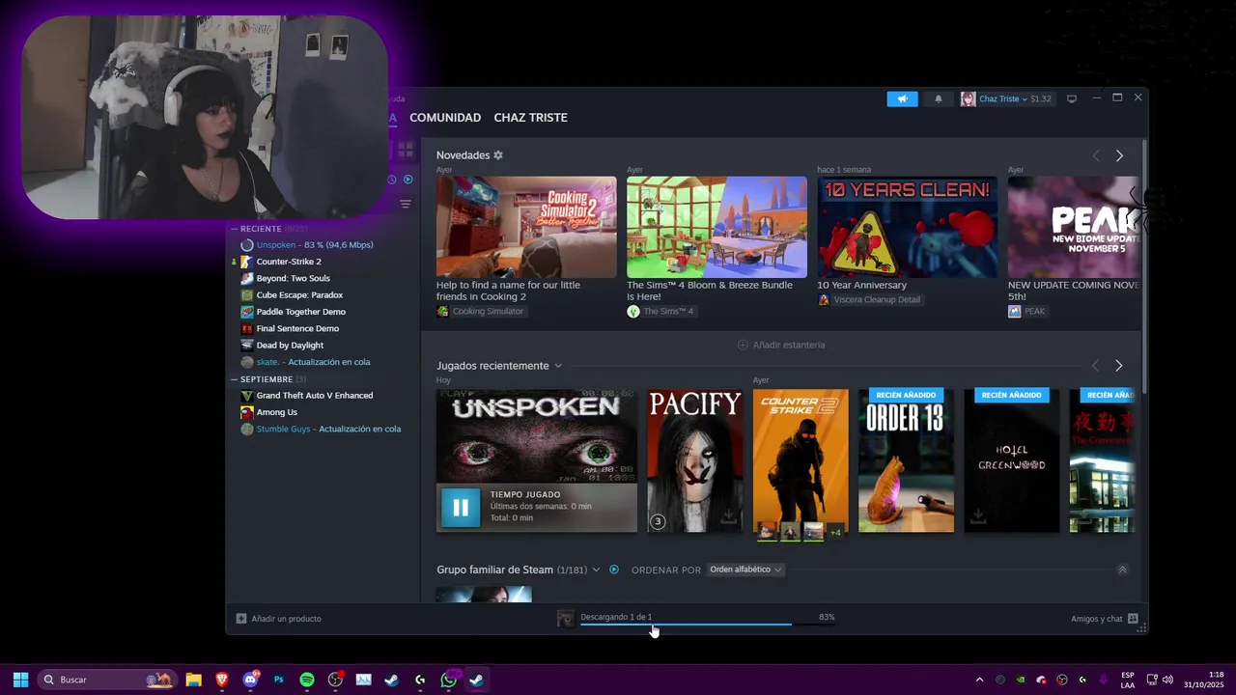Pause the Unspoken download

(461, 507)
